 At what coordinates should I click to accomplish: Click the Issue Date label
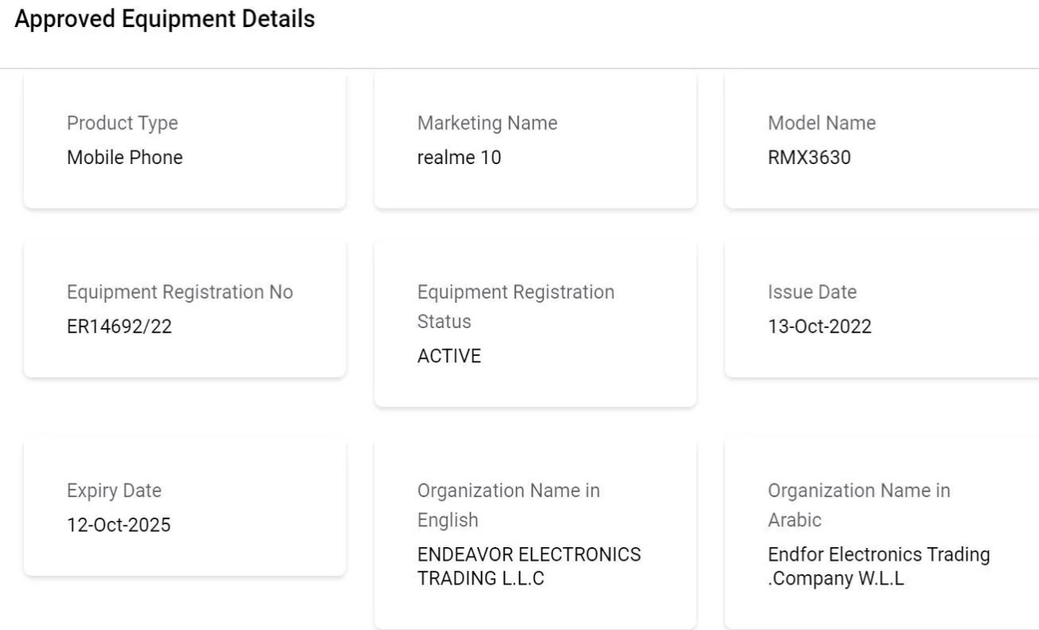(x=812, y=292)
